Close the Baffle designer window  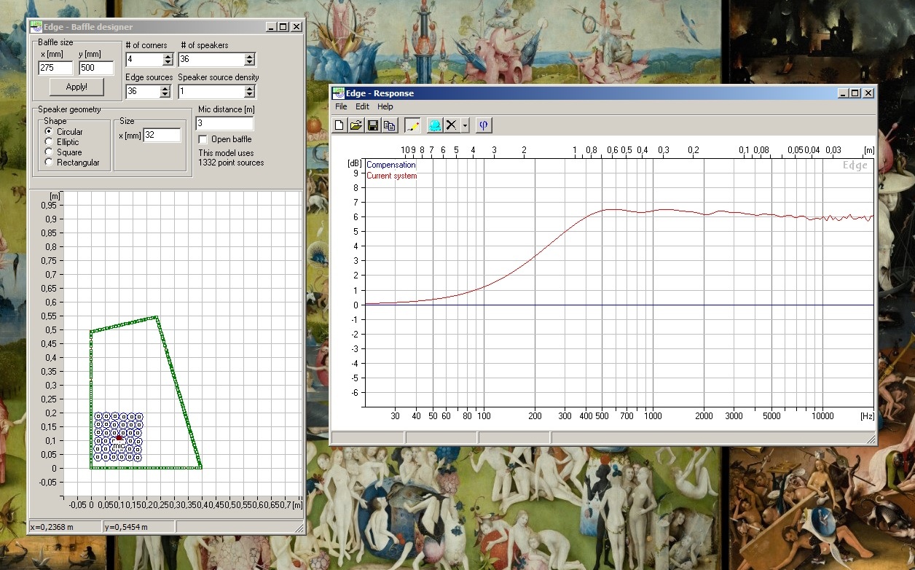pyautogui.click(x=296, y=27)
